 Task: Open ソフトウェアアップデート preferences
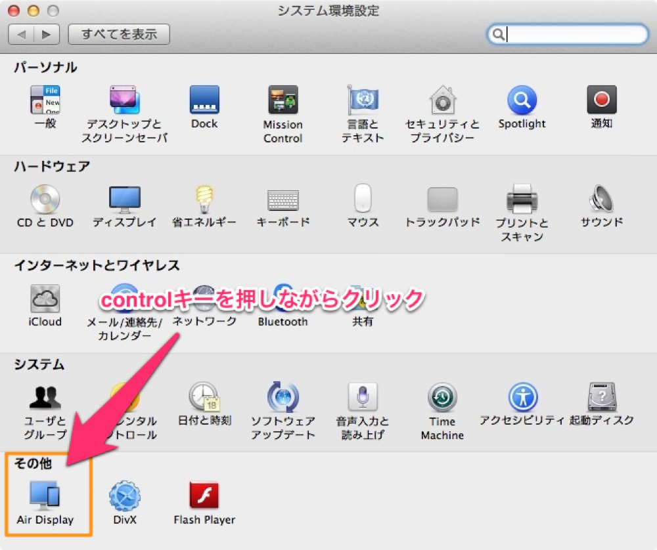click(283, 396)
